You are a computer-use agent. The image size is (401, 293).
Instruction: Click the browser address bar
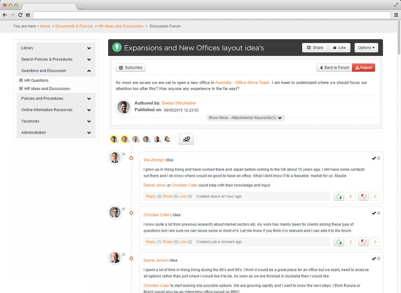pos(212,15)
